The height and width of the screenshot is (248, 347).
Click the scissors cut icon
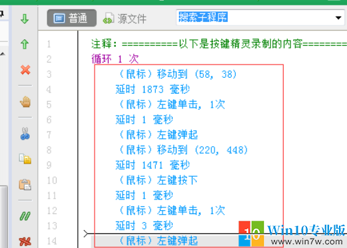[x=25, y=134]
